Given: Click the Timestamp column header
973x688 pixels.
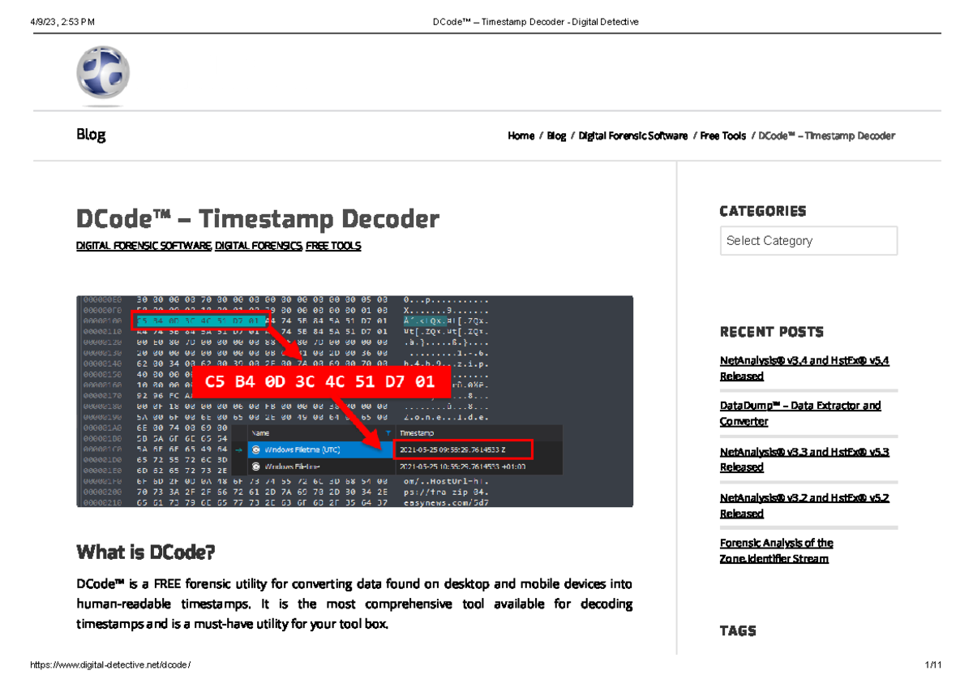Looking at the screenshot, I should [418, 433].
